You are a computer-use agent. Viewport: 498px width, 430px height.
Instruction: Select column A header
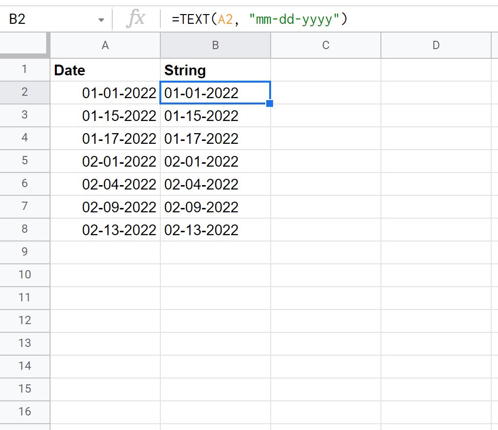[105, 45]
